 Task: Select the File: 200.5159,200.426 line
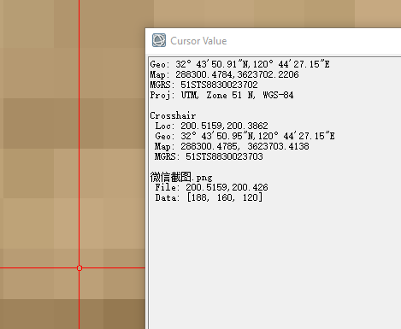pos(211,187)
